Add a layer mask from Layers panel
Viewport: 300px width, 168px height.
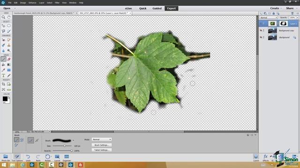[x=270, y=14]
